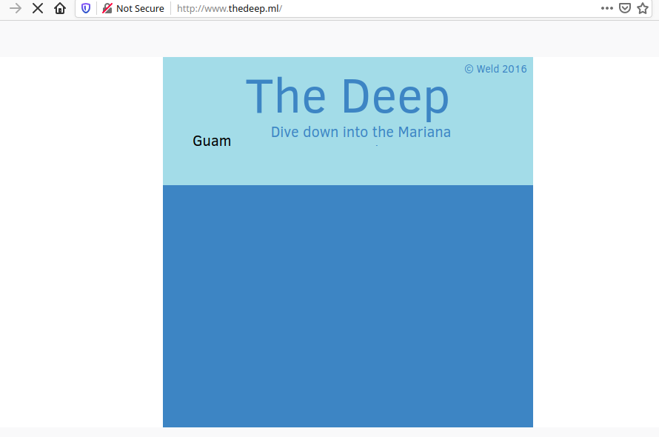
Task: Save the page to Pocket
Action: (x=625, y=8)
